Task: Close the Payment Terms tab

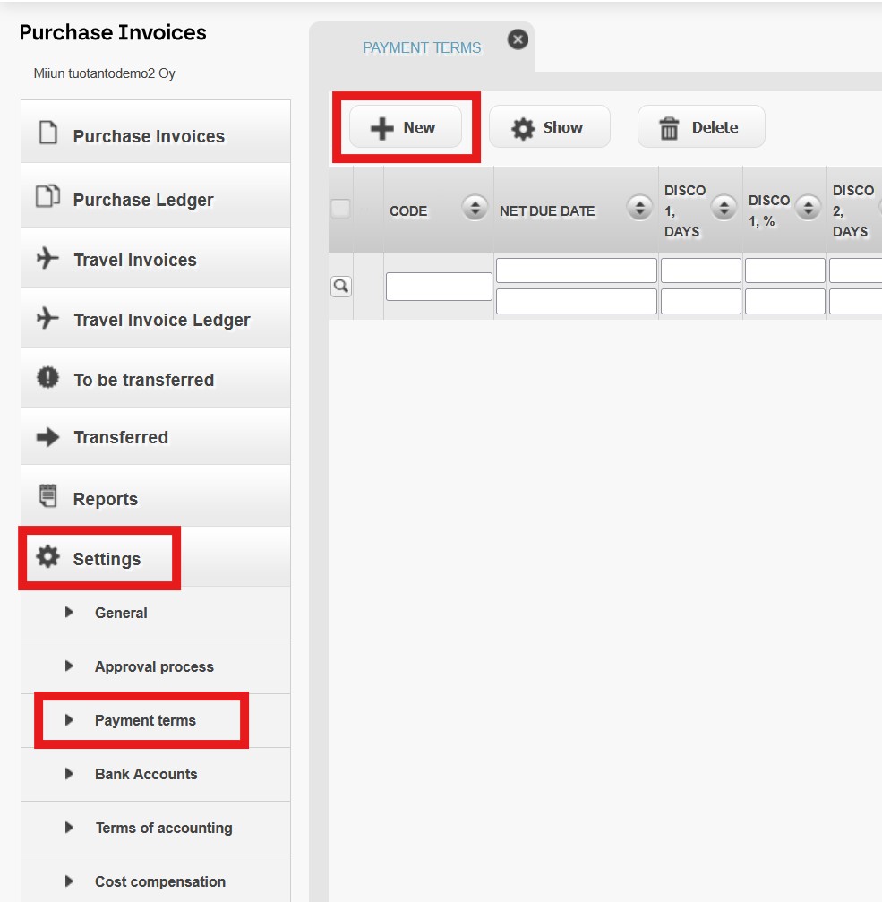Action: pyautogui.click(x=518, y=39)
